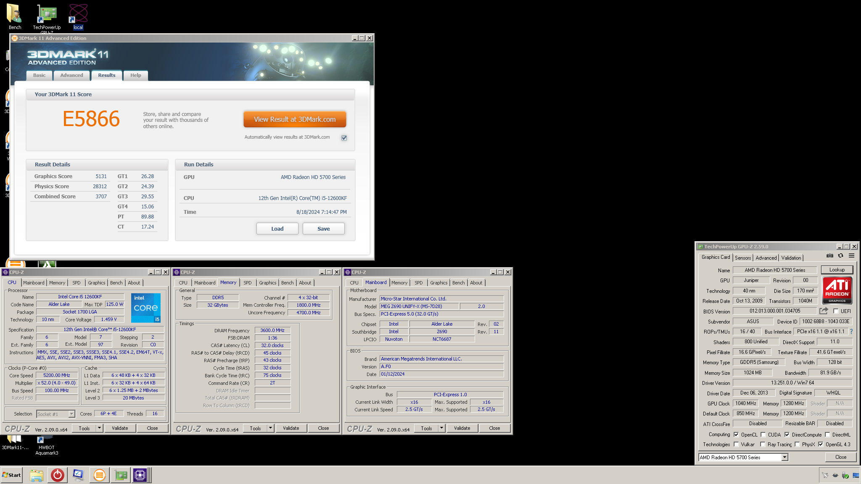The image size is (861, 484).
Task: Toggle the UEFI checkbox in GPU-Z
Action: 836,311
